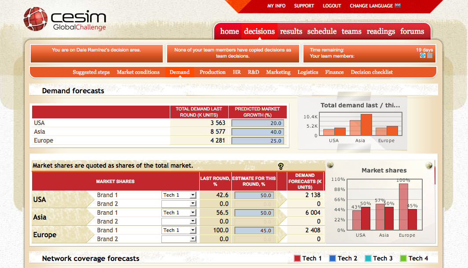
Task: Click USA Brand 1 last round 42.6
Action: click(x=223, y=195)
